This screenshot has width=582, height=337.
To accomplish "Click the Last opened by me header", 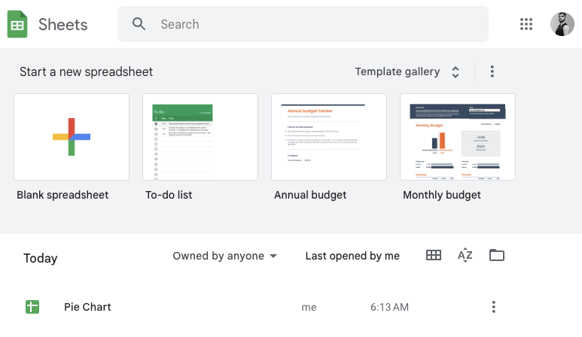I will click(x=352, y=256).
